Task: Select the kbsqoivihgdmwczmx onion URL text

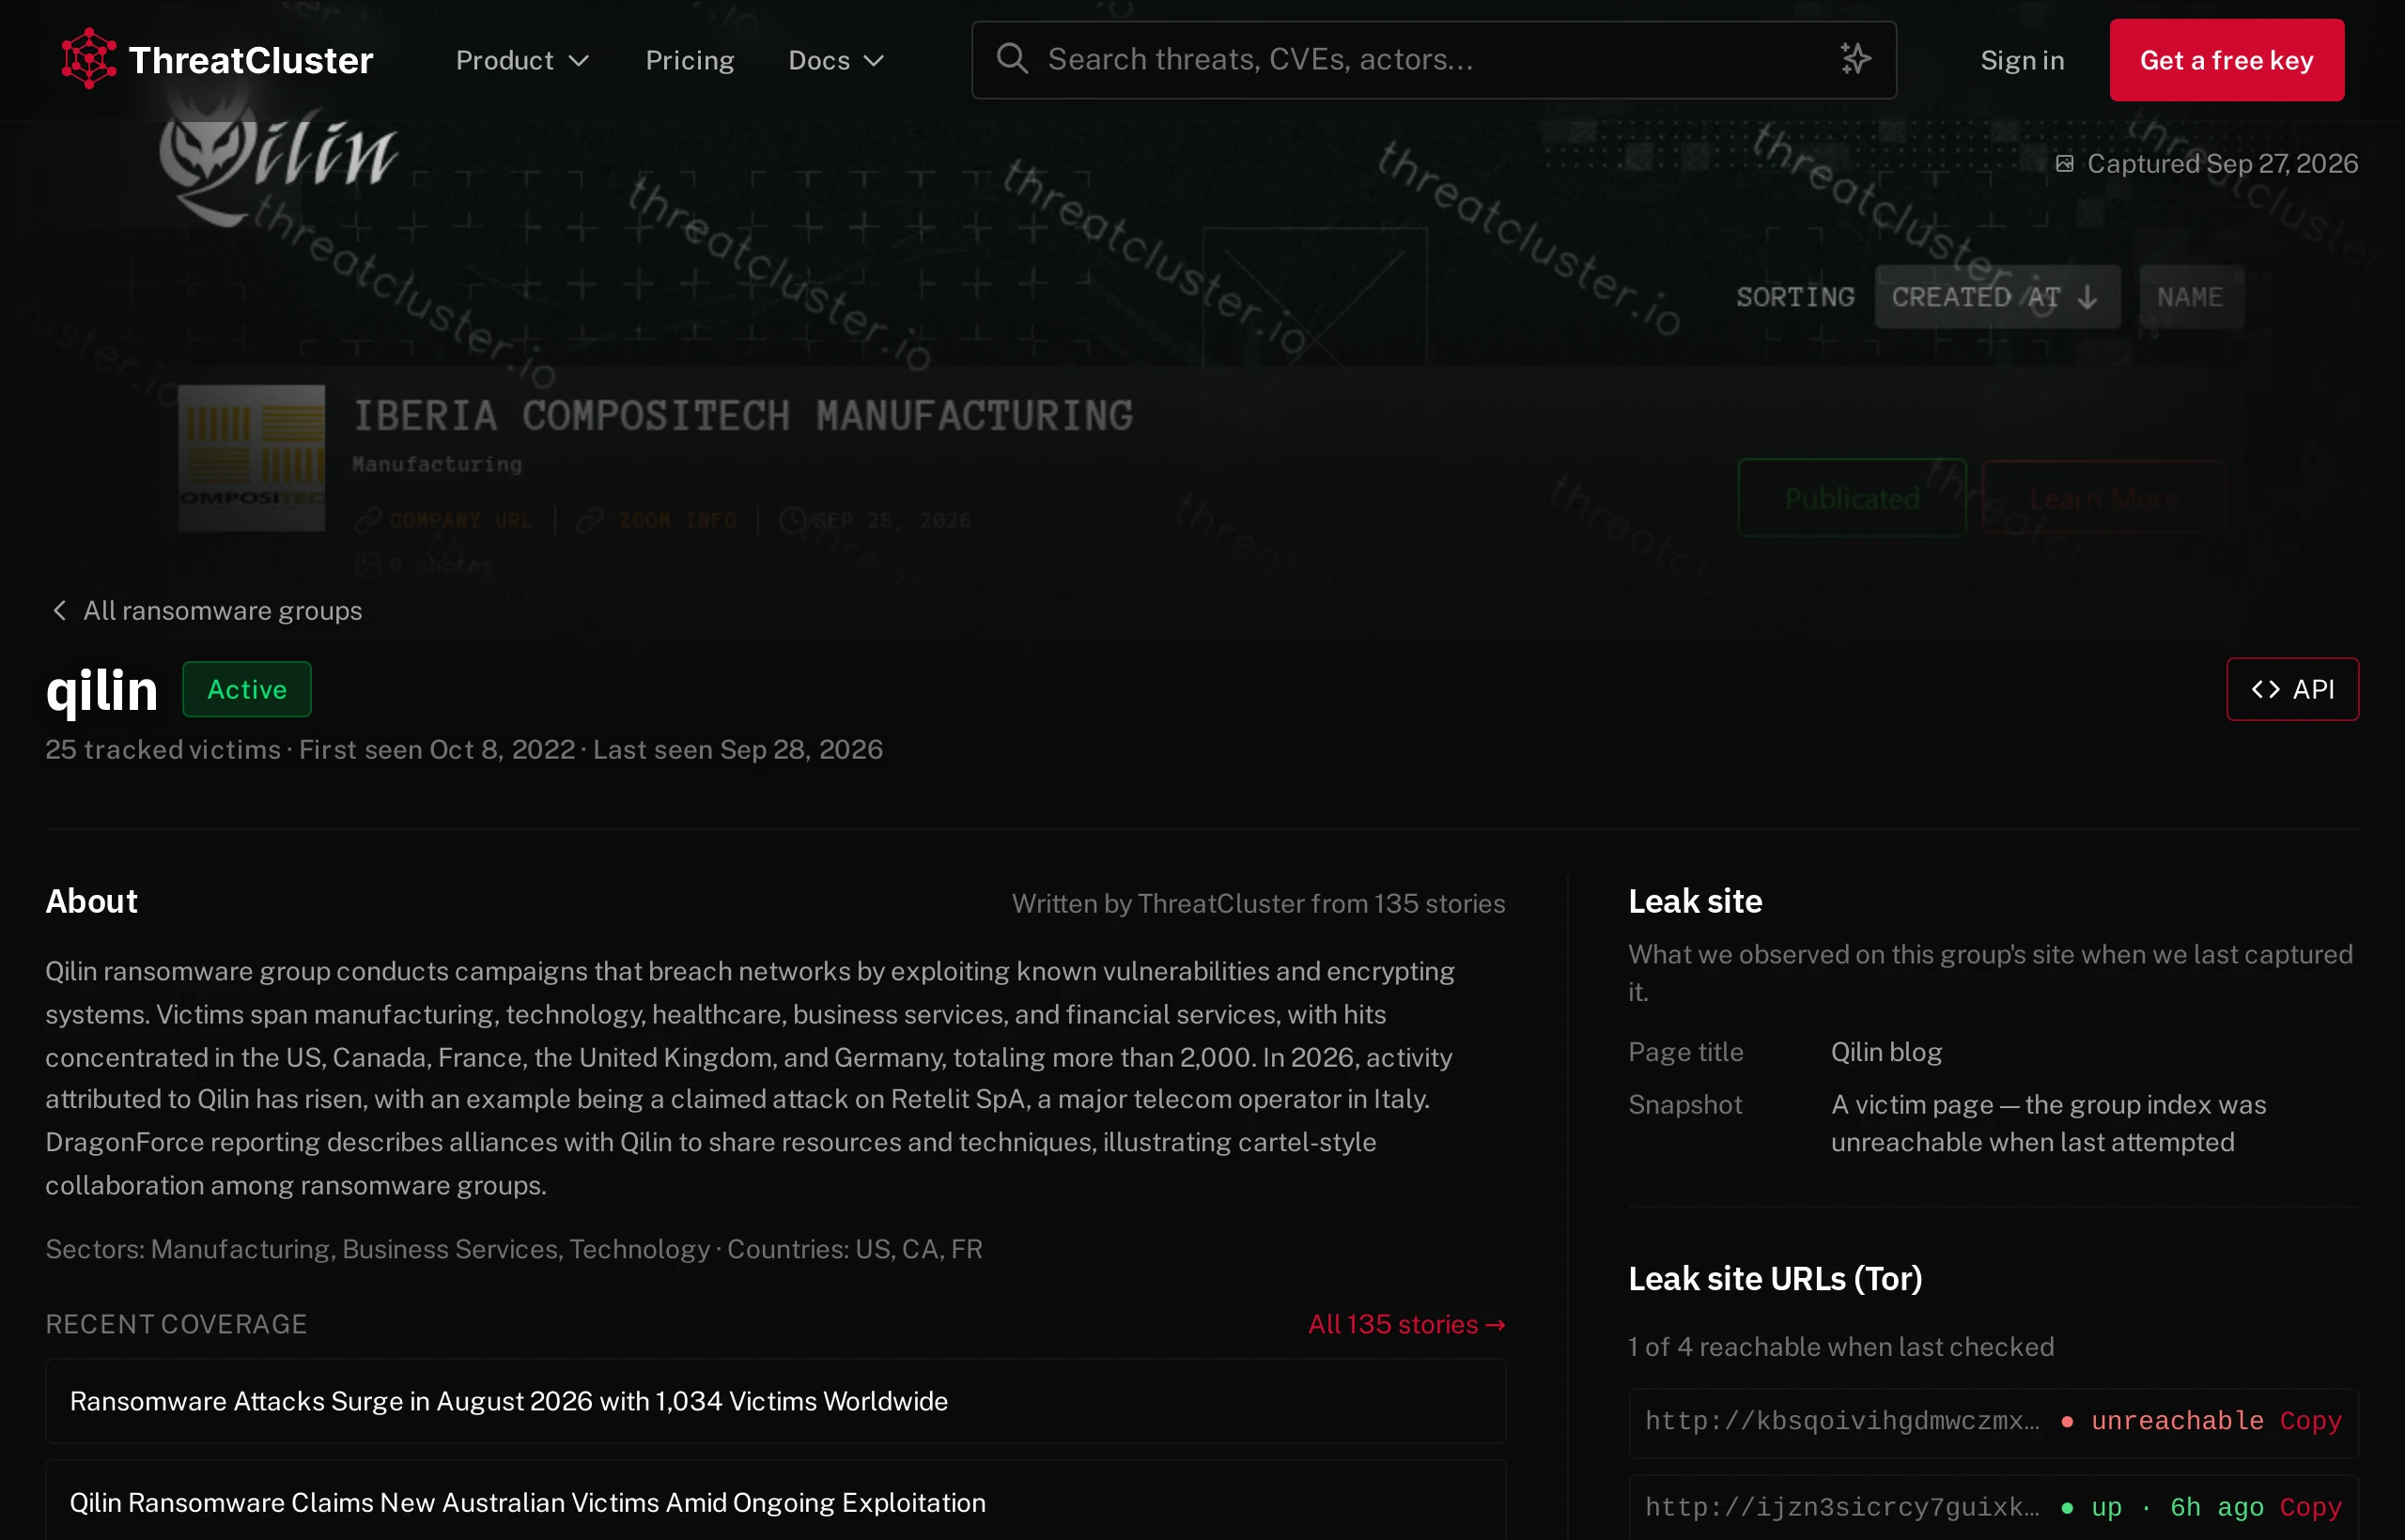Action: [x=1841, y=1420]
